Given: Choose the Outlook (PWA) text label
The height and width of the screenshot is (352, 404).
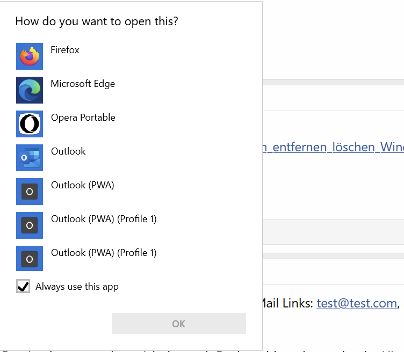Looking at the screenshot, I should (83, 185).
